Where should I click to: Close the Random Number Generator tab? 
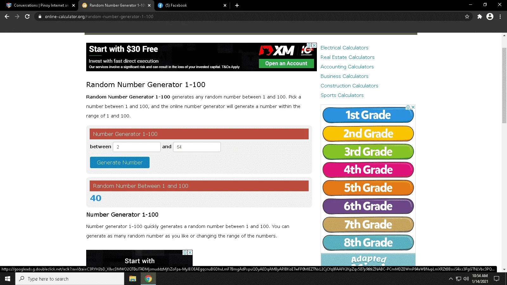coord(149,5)
